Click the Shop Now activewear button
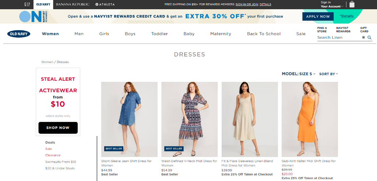The image size is (377, 181). pyautogui.click(x=58, y=128)
